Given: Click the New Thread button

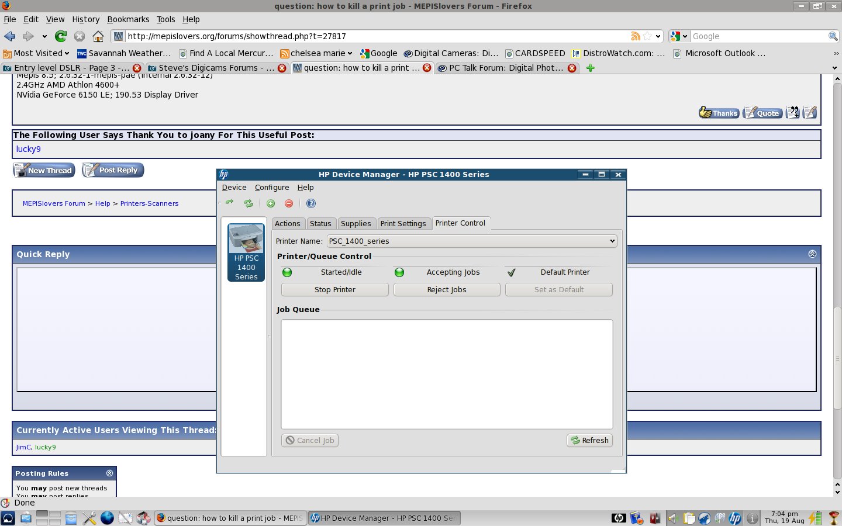Looking at the screenshot, I should pyautogui.click(x=44, y=170).
